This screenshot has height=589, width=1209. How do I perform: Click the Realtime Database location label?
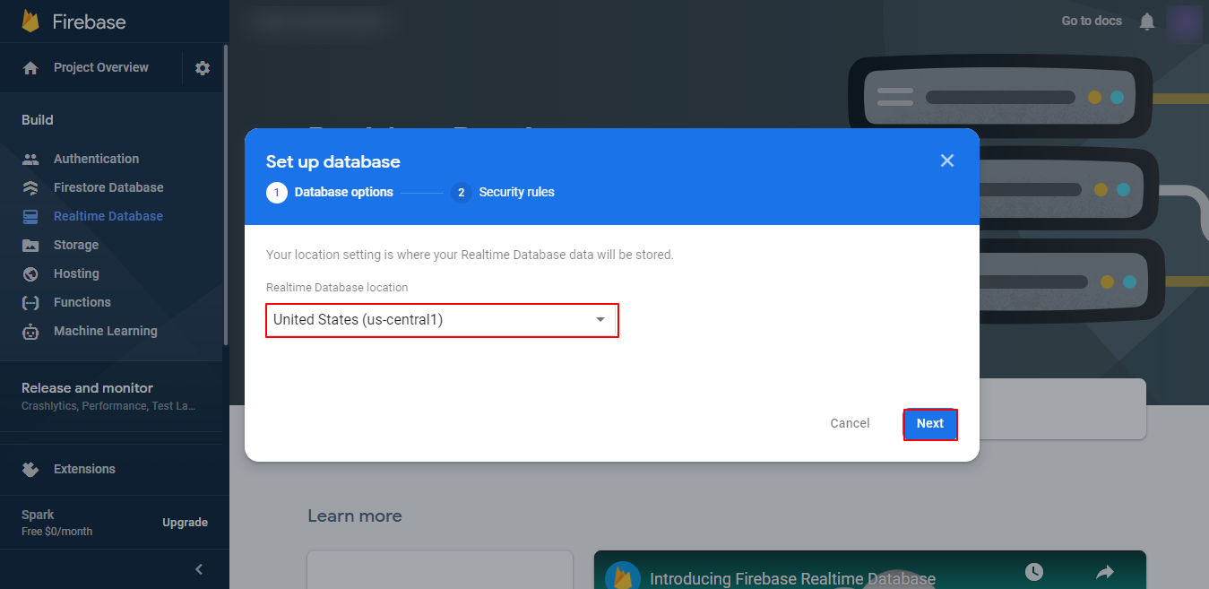point(337,288)
